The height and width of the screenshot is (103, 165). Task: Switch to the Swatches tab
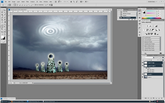pos(150,9)
